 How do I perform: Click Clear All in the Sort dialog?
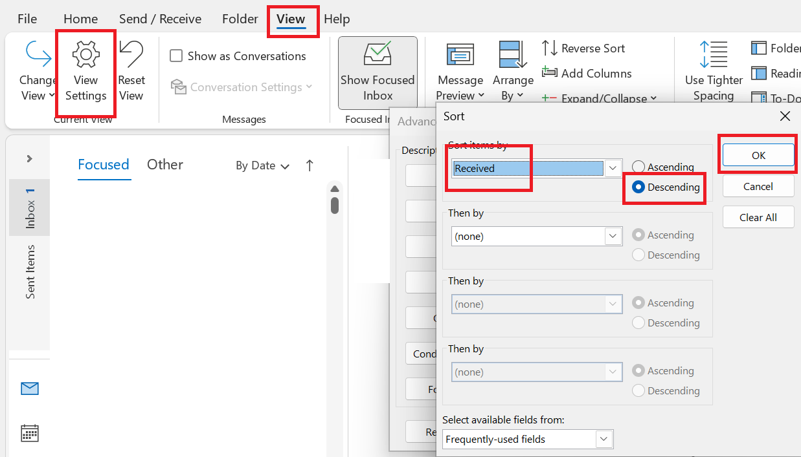click(x=758, y=217)
